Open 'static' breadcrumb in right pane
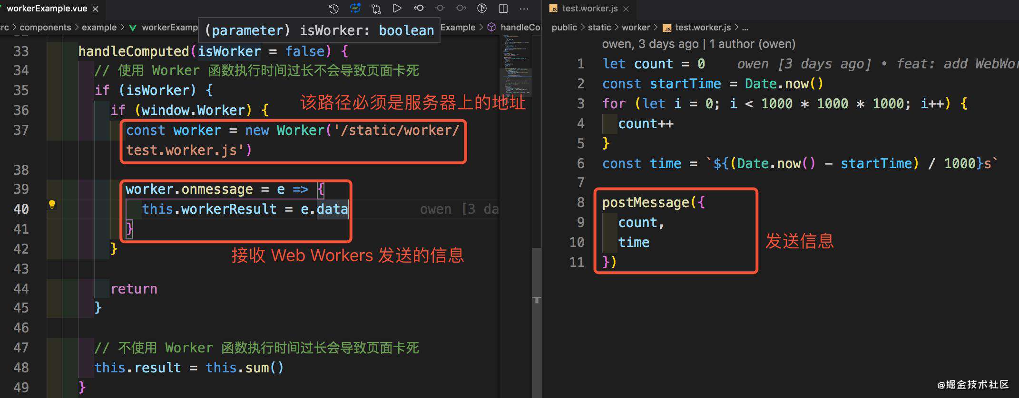 click(599, 28)
